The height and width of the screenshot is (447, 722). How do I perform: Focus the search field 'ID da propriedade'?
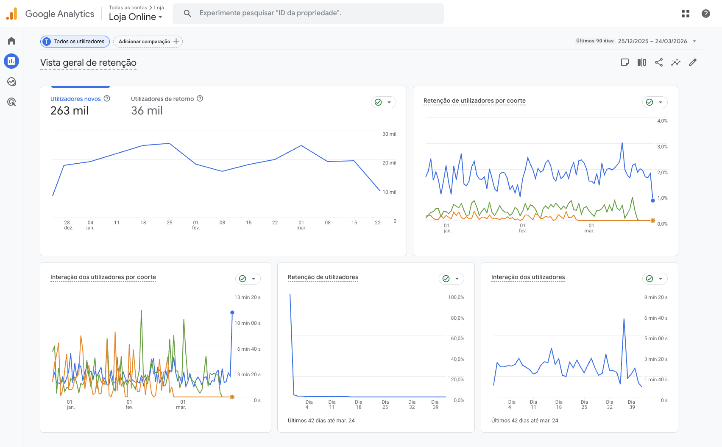(x=308, y=13)
